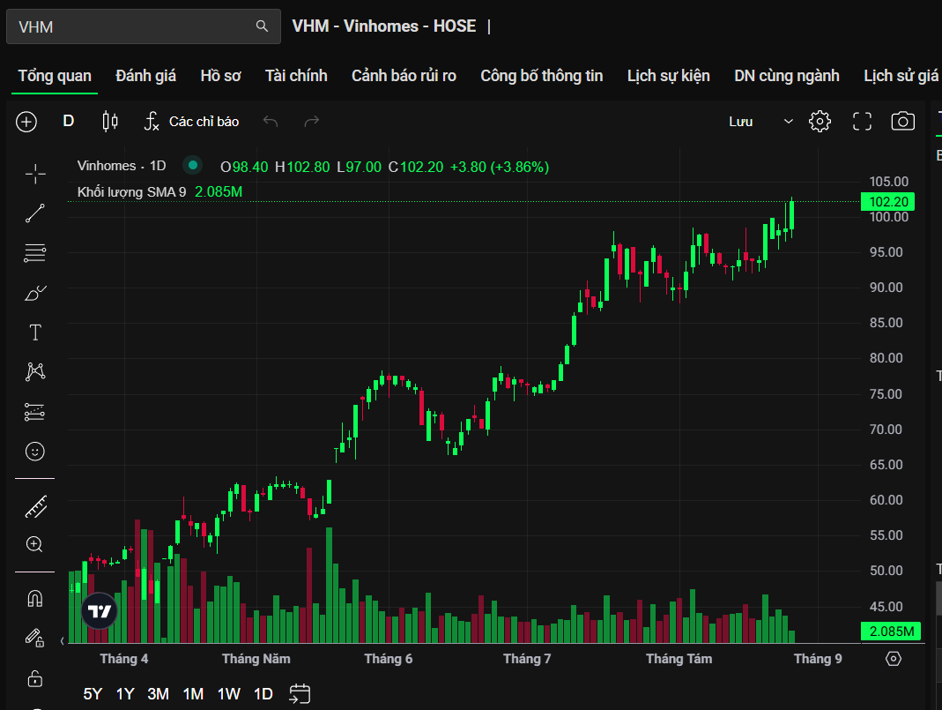Viewport: 942px width, 710px height.
Task: Undo the last chart action
Action: [271, 122]
